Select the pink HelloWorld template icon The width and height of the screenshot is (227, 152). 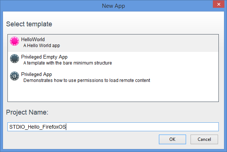15,41
